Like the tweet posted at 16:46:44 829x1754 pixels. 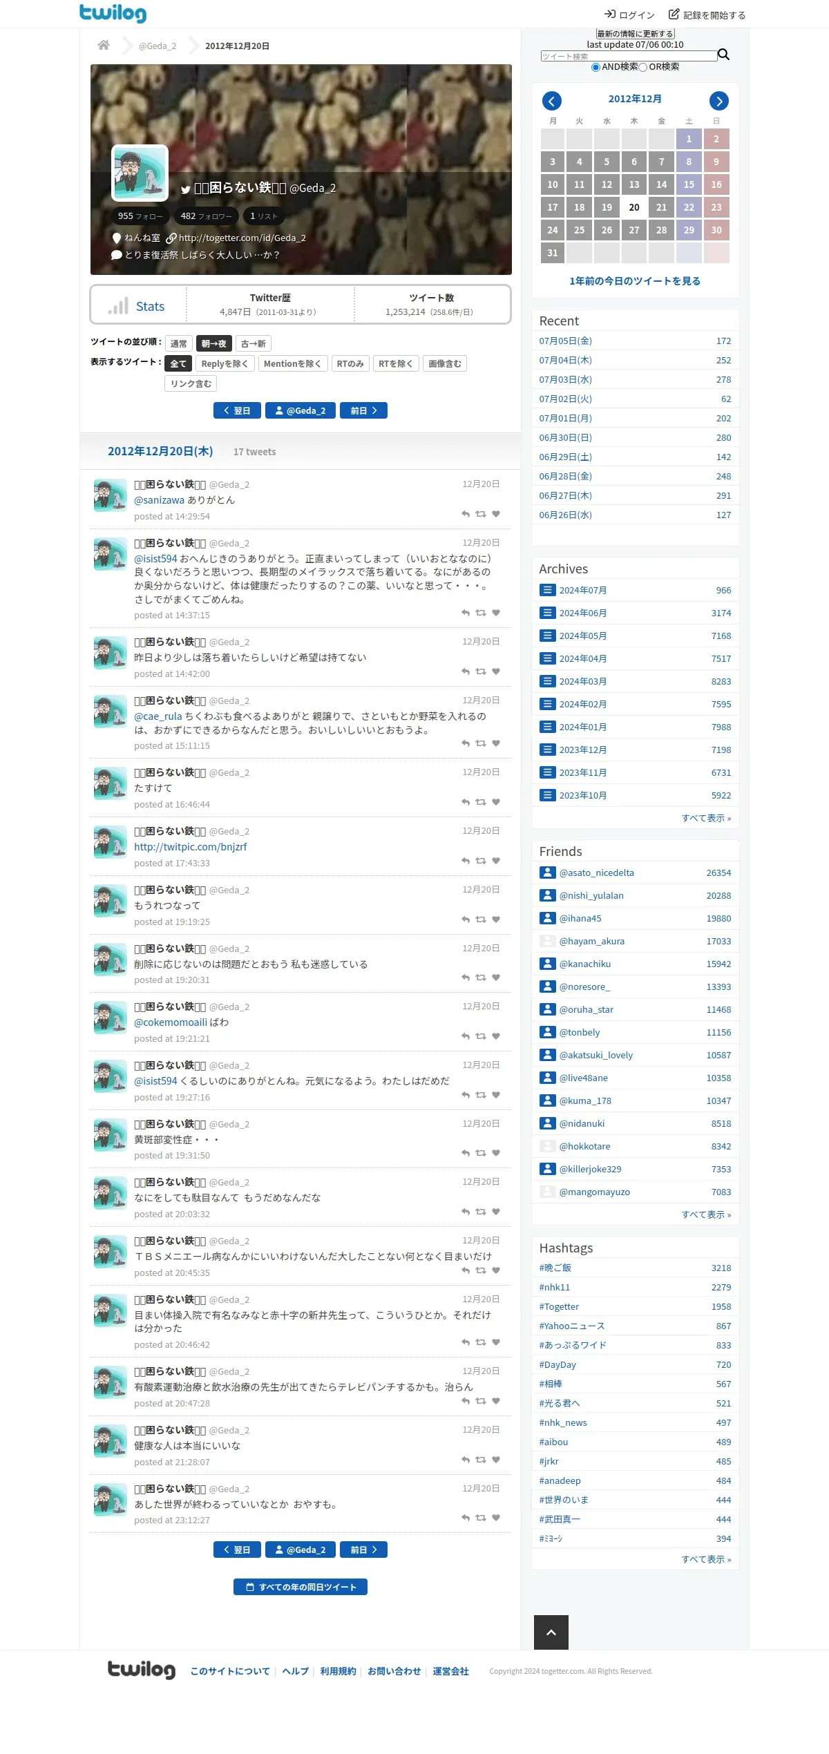coord(496,802)
